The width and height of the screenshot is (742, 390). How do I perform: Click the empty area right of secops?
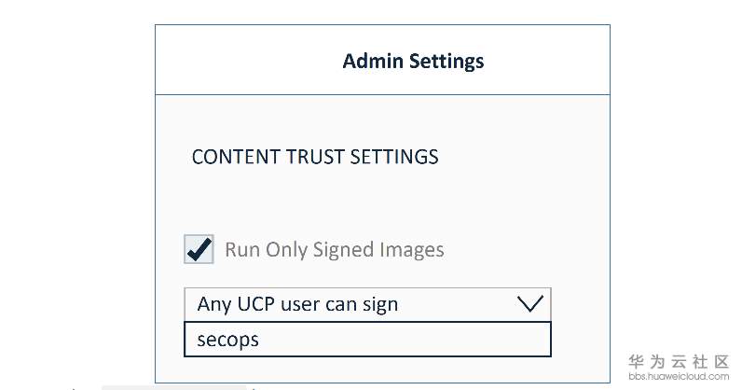click(419, 340)
